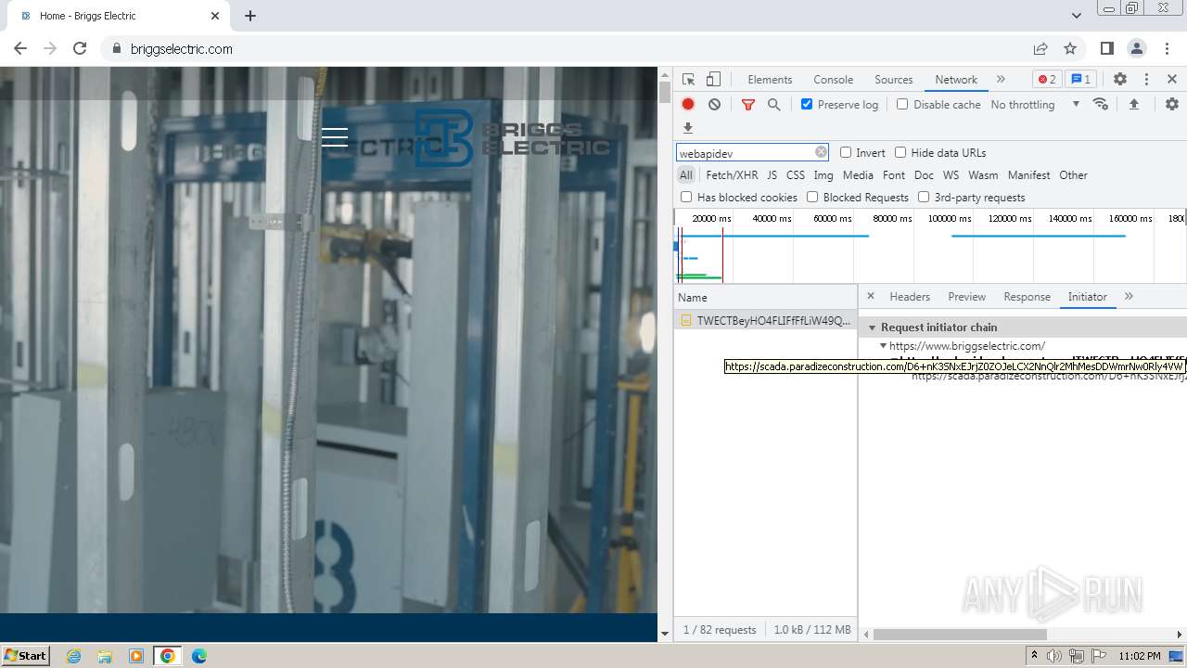The height and width of the screenshot is (668, 1187).
Task: Filter requests by Media
Action: [858, 174]
